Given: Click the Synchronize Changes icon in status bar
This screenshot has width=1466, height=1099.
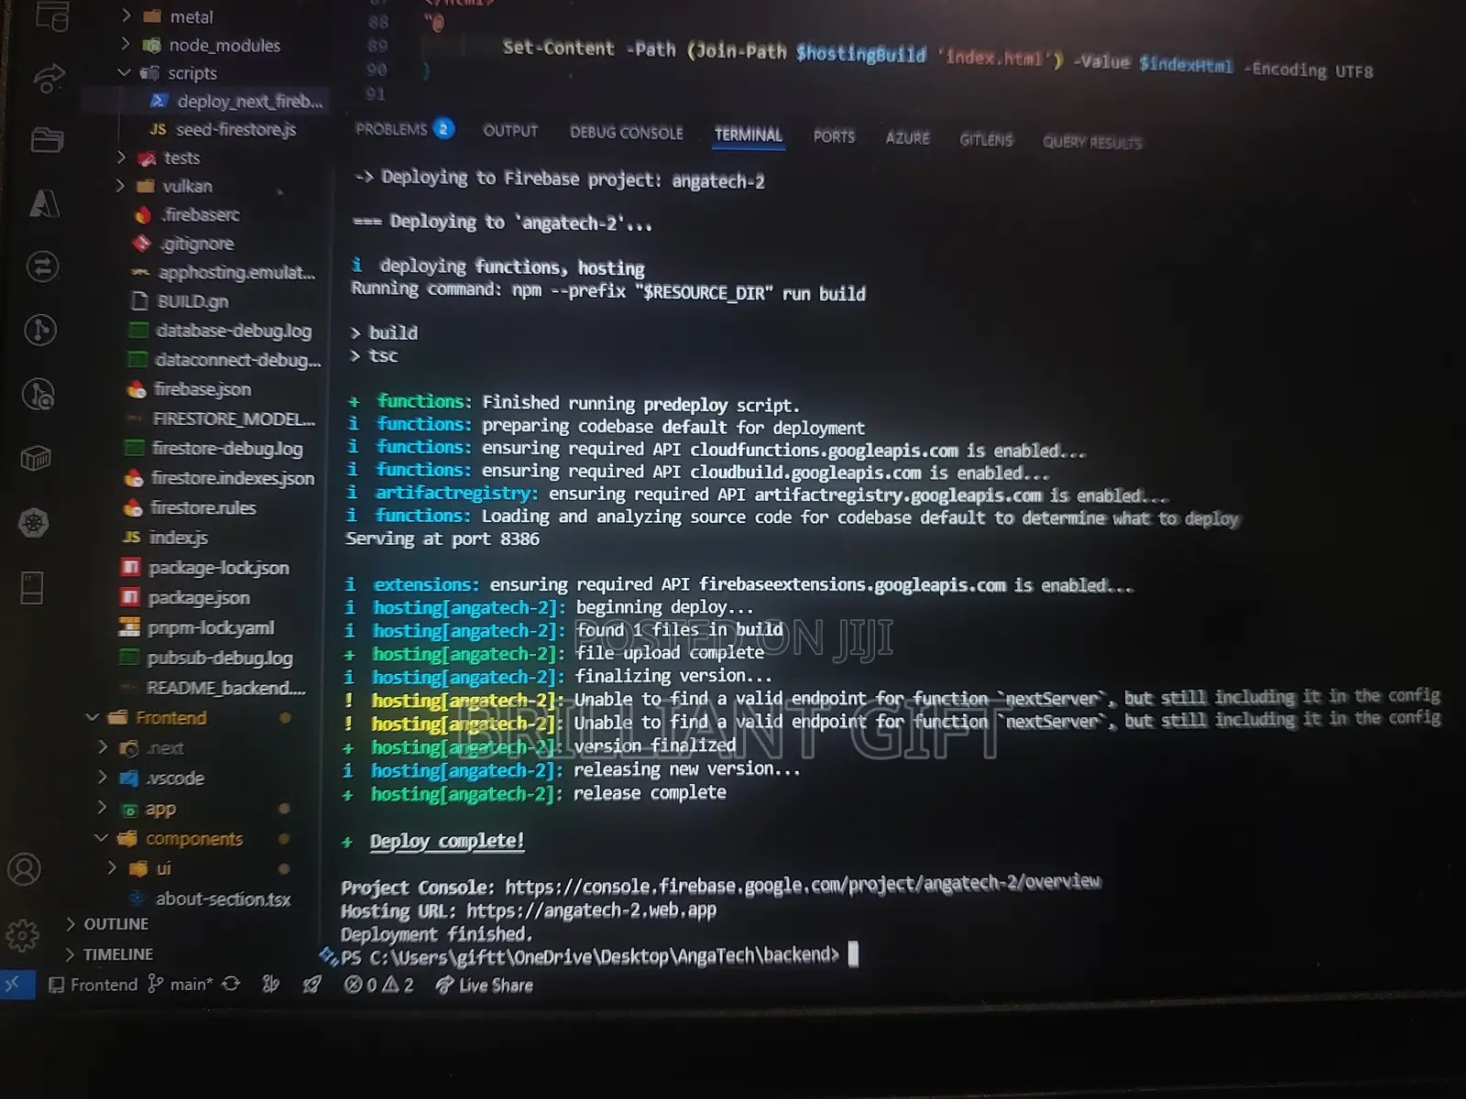Looking at the screenshot, I should tap(231, 985).
